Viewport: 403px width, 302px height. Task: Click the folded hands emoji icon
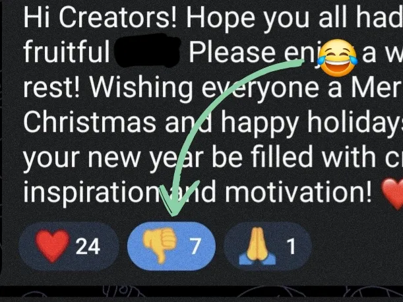pyautogui.click(x=257, y=246)
